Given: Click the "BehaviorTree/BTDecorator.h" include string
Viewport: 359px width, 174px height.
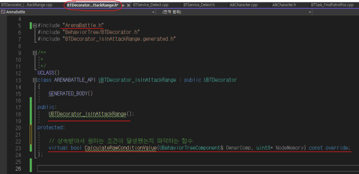Looking at the screenshot, I should coord(101,32).
